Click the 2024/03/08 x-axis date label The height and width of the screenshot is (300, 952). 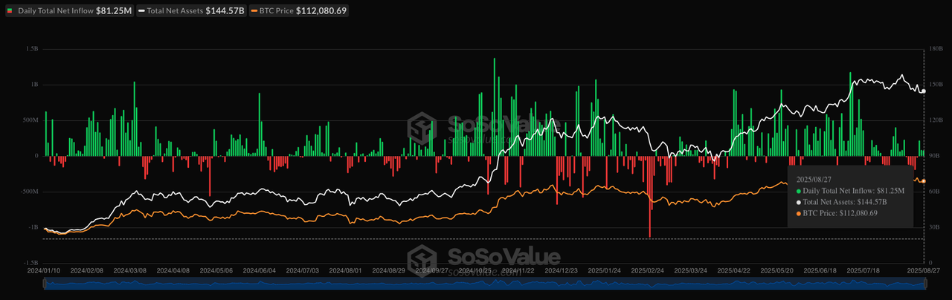click(x=131, y=272)
